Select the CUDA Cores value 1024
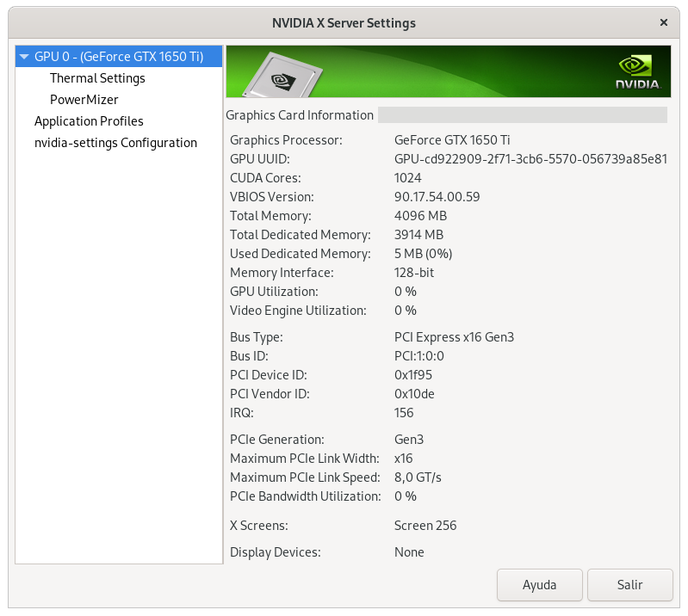Viewport: 688px width, 616px height. click(407, 177)
